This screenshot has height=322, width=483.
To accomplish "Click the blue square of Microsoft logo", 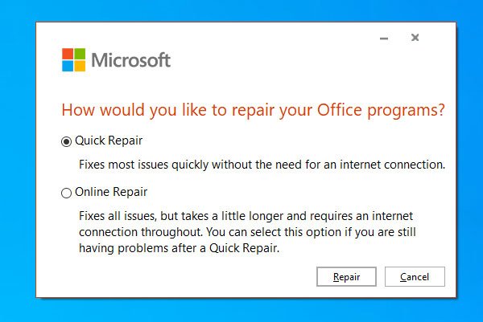I will coord(68,66).
